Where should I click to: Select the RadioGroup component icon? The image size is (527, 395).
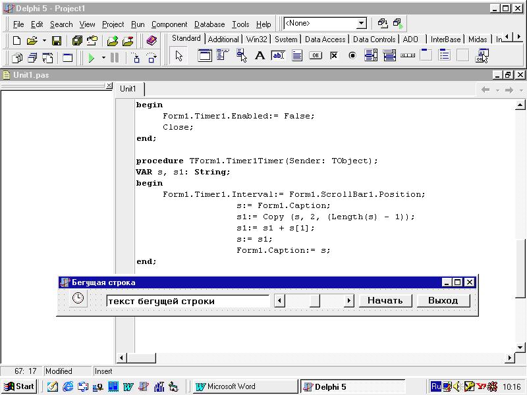444,55
